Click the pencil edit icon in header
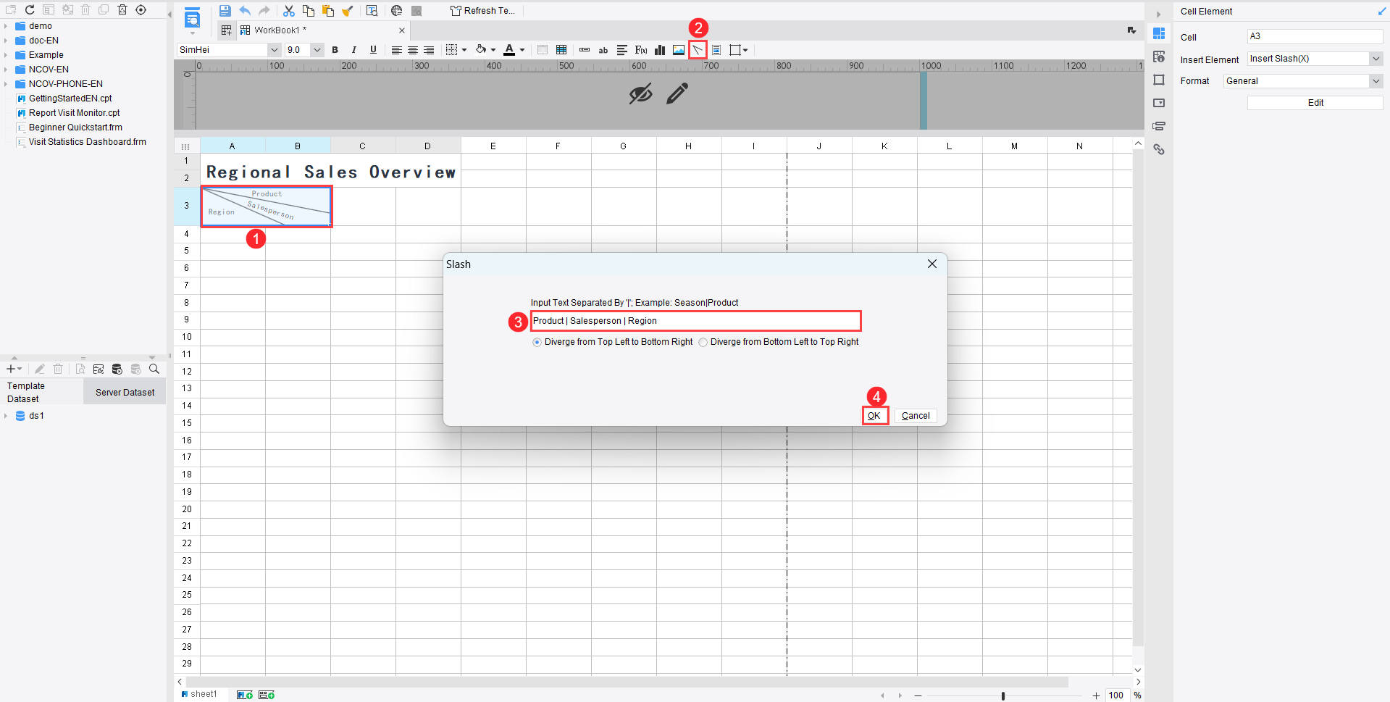 click(677, 93)
